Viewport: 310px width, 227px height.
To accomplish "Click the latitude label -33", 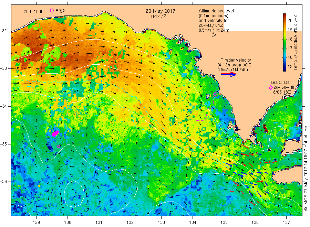I will click(x=4, y=68).
